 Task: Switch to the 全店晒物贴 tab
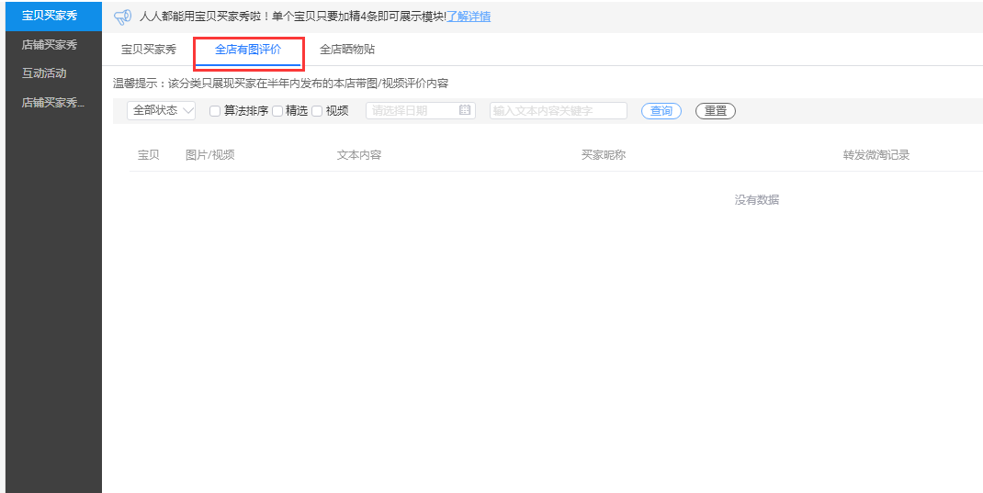coord(346,50)
